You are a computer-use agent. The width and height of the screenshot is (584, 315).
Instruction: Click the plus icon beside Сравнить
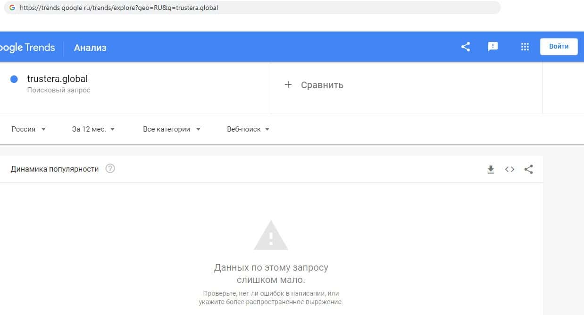click(288, 85)
